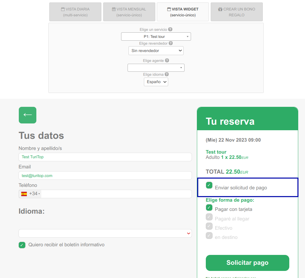Click the calendar icon on Vista Diaria tab
This screenshot has width=305, height=278.
pos(63,9)
